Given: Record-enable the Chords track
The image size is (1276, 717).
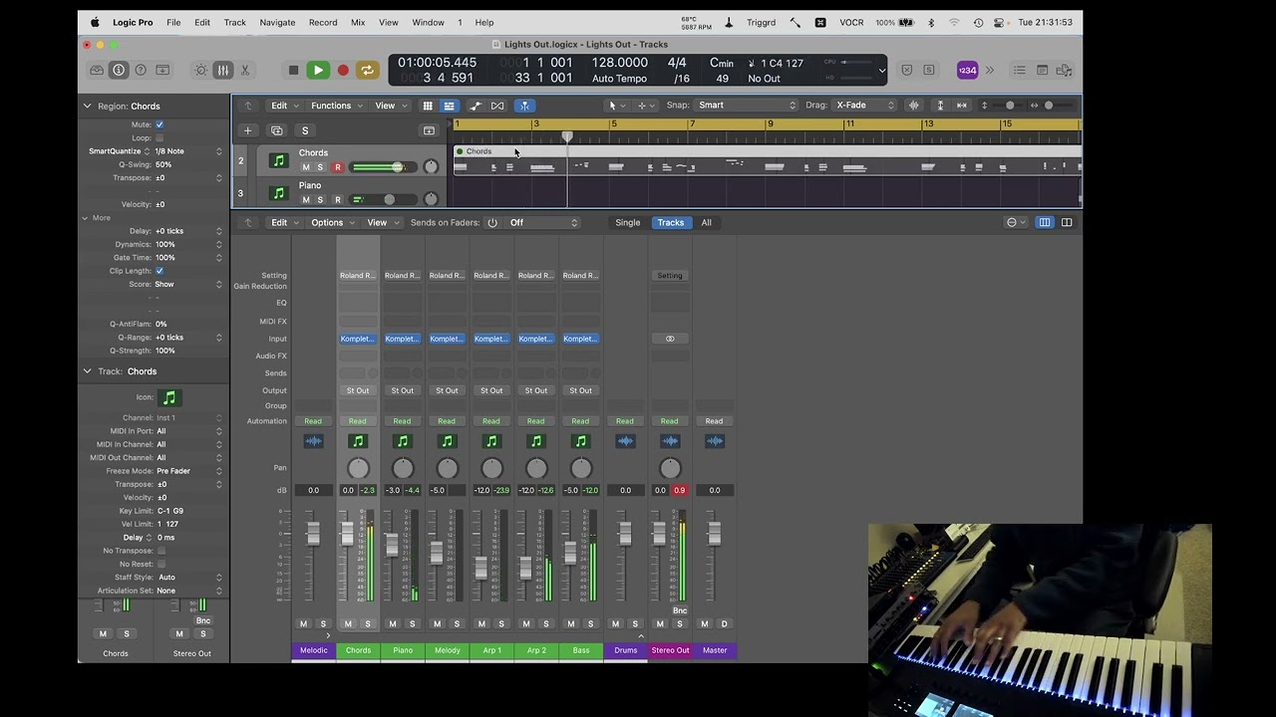Looking at the screenshot, I should click(338, 167).
